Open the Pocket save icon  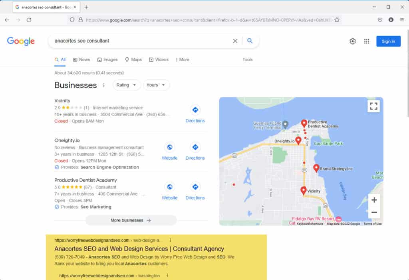pos(380,20)
